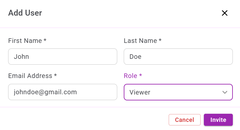Place cursor on the text Doe
This screenshot has width=240, height=130.
click(135, 57)
